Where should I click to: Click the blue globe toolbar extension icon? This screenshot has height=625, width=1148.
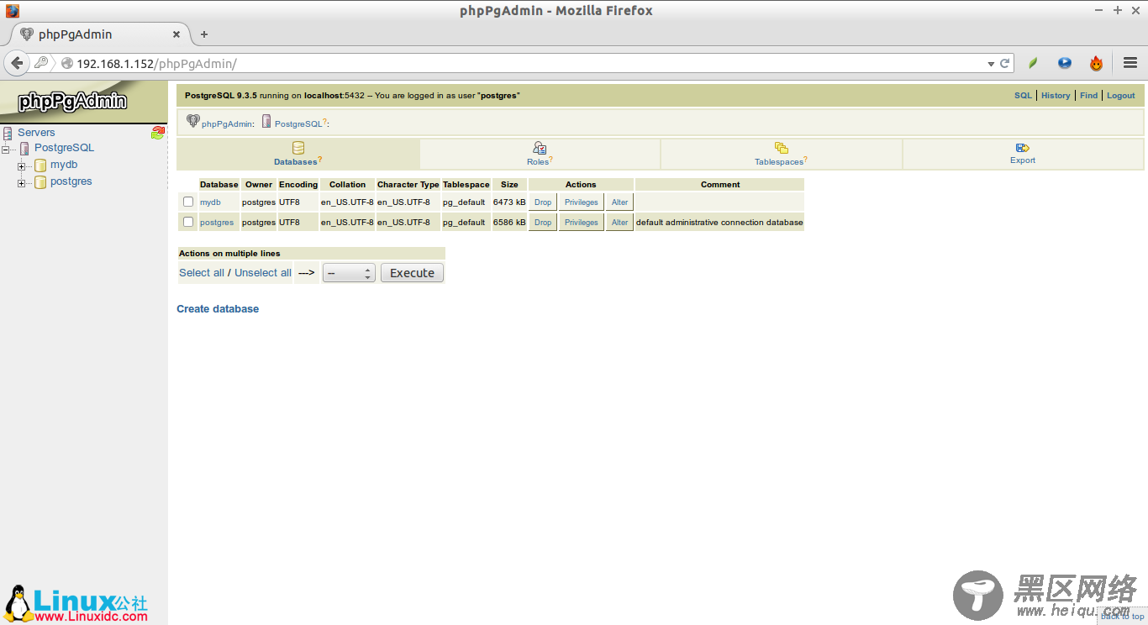[x=1065, y=63]
